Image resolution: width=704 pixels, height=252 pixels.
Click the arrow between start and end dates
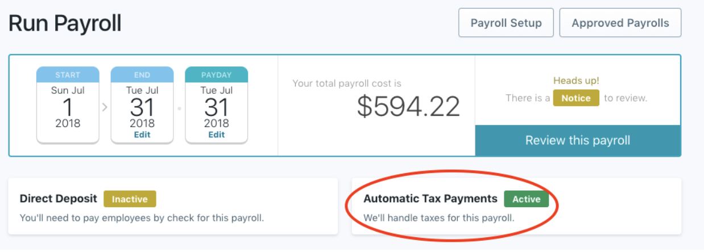[x=105, y=107]
